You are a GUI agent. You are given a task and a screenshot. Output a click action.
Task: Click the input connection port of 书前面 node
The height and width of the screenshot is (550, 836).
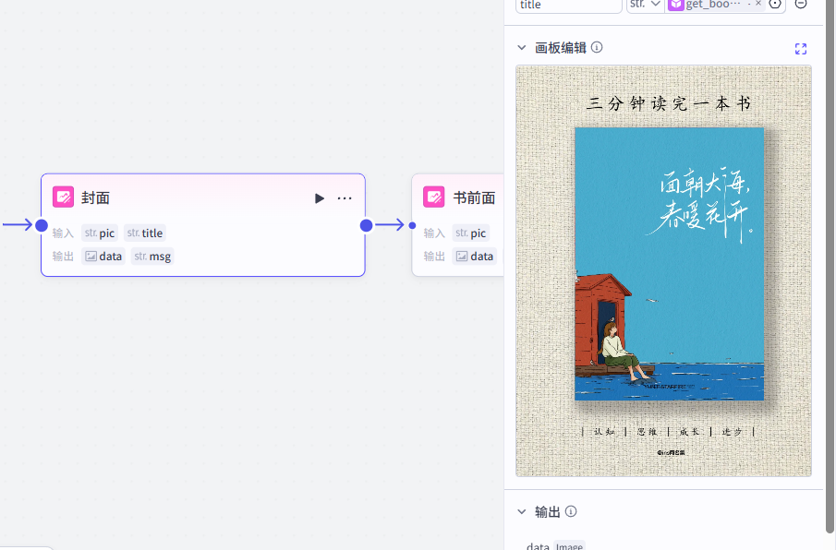pyautogui.click(x=412, y=225)
